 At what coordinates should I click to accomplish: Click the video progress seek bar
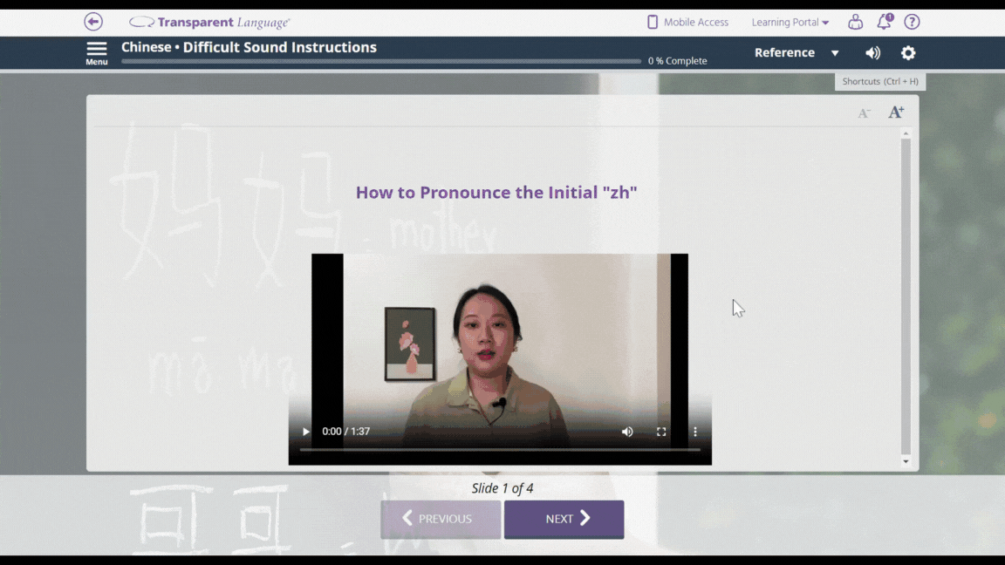click(500, 450)
